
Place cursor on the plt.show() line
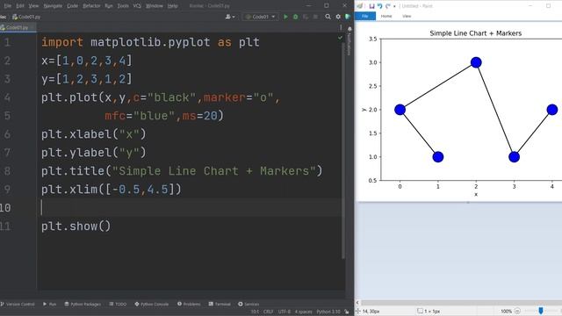(76, 226)
